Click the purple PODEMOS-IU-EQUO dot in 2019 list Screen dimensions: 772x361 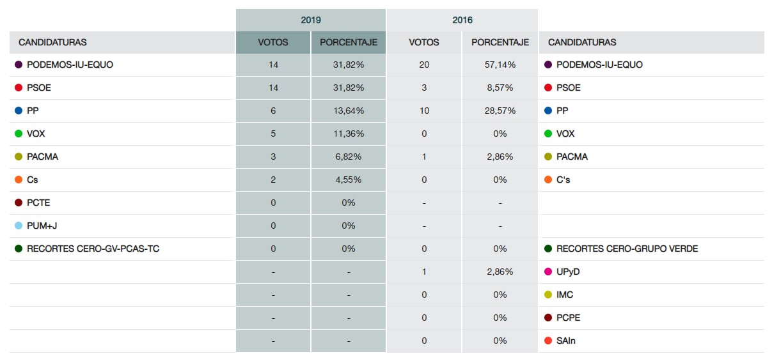pyautogui.click(x=19, y=65)
